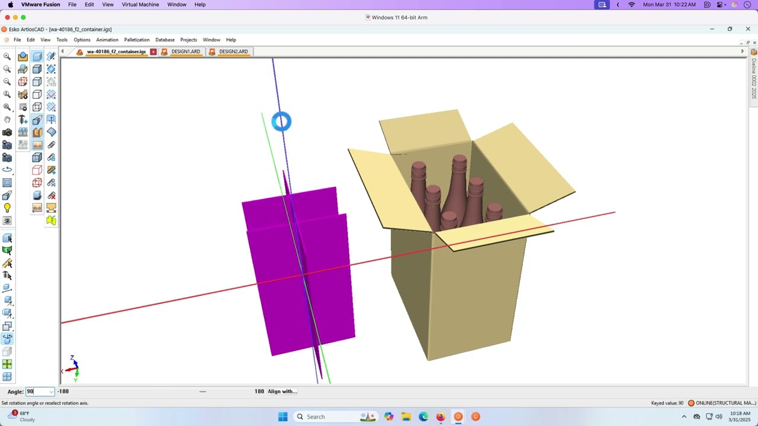
Task: Select the Zoom Out magnifier tool
Action: point(7,81)
